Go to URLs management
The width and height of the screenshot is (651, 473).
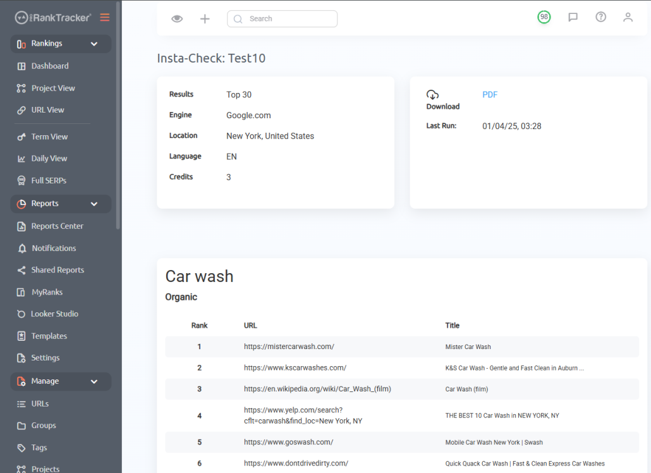(40, 403)
